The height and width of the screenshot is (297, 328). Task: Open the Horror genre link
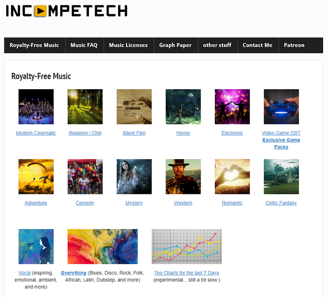pos(183,133)
